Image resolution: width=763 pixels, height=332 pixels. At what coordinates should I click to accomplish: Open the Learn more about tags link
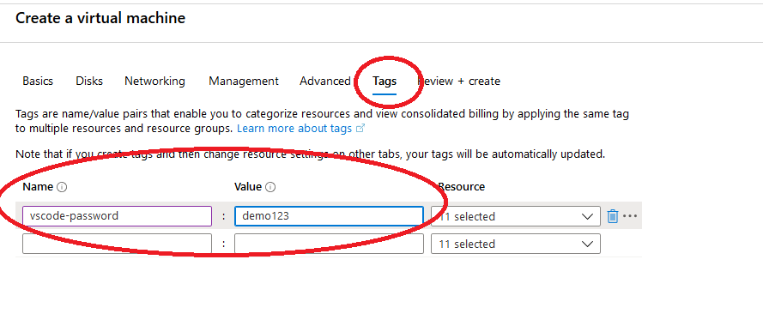[x=294, y=129]
